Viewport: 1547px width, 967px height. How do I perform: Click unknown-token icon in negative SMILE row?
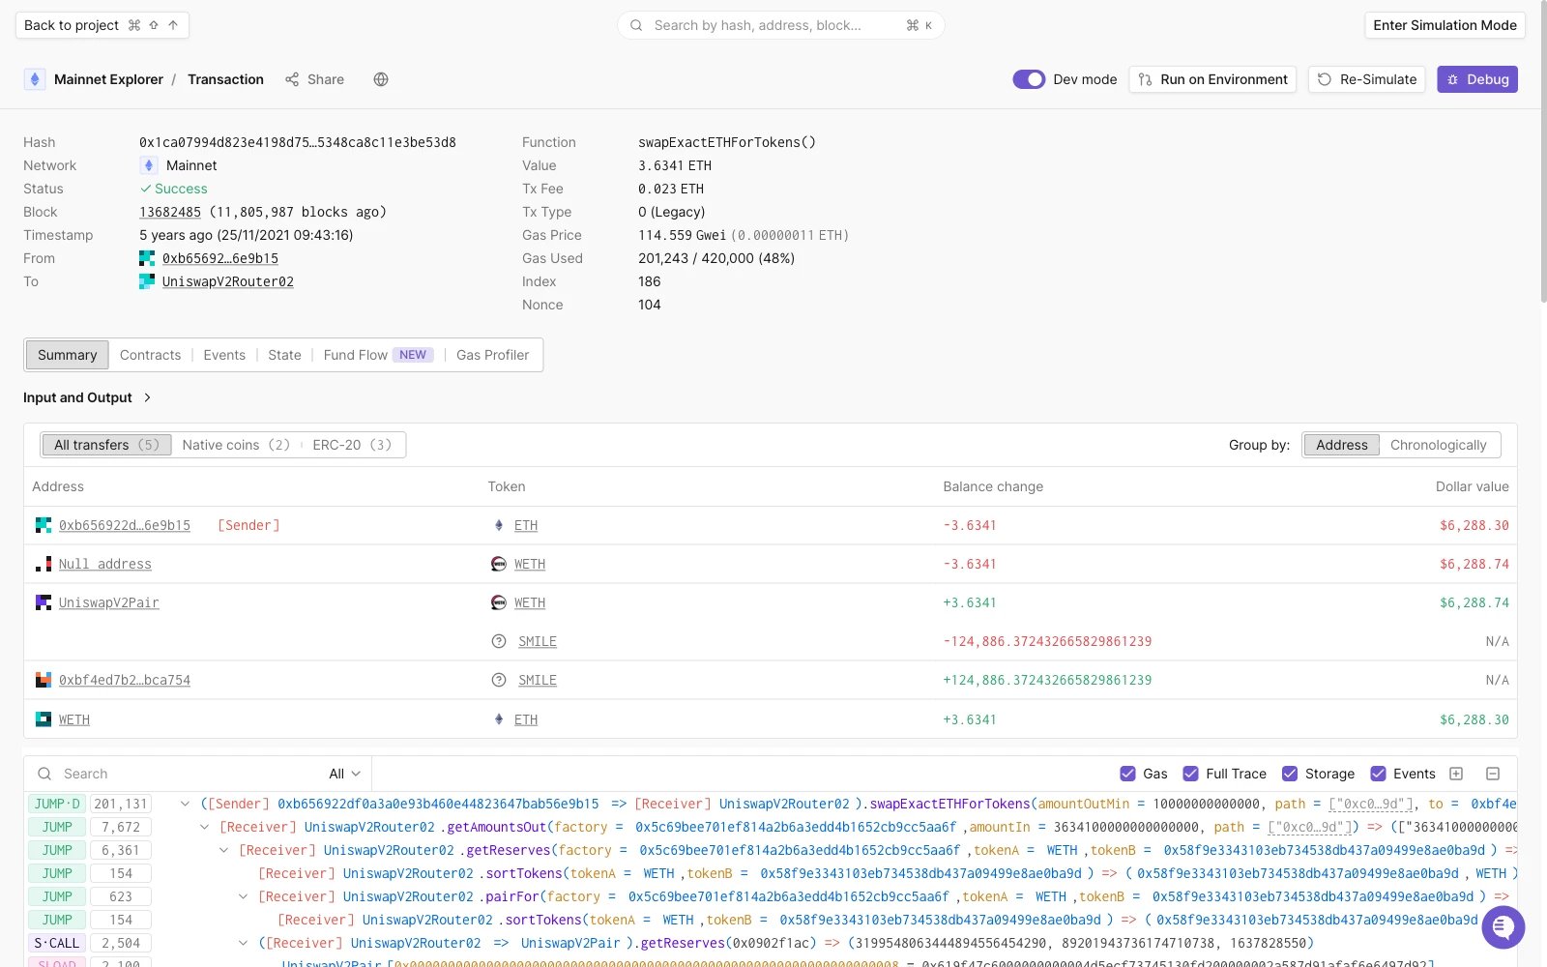[x=499, y=641]
